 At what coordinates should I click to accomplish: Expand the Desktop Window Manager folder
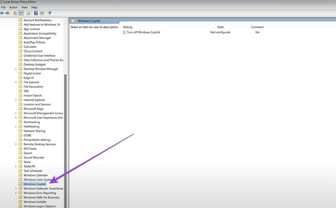pyautogui.click(x=16, y=69)
